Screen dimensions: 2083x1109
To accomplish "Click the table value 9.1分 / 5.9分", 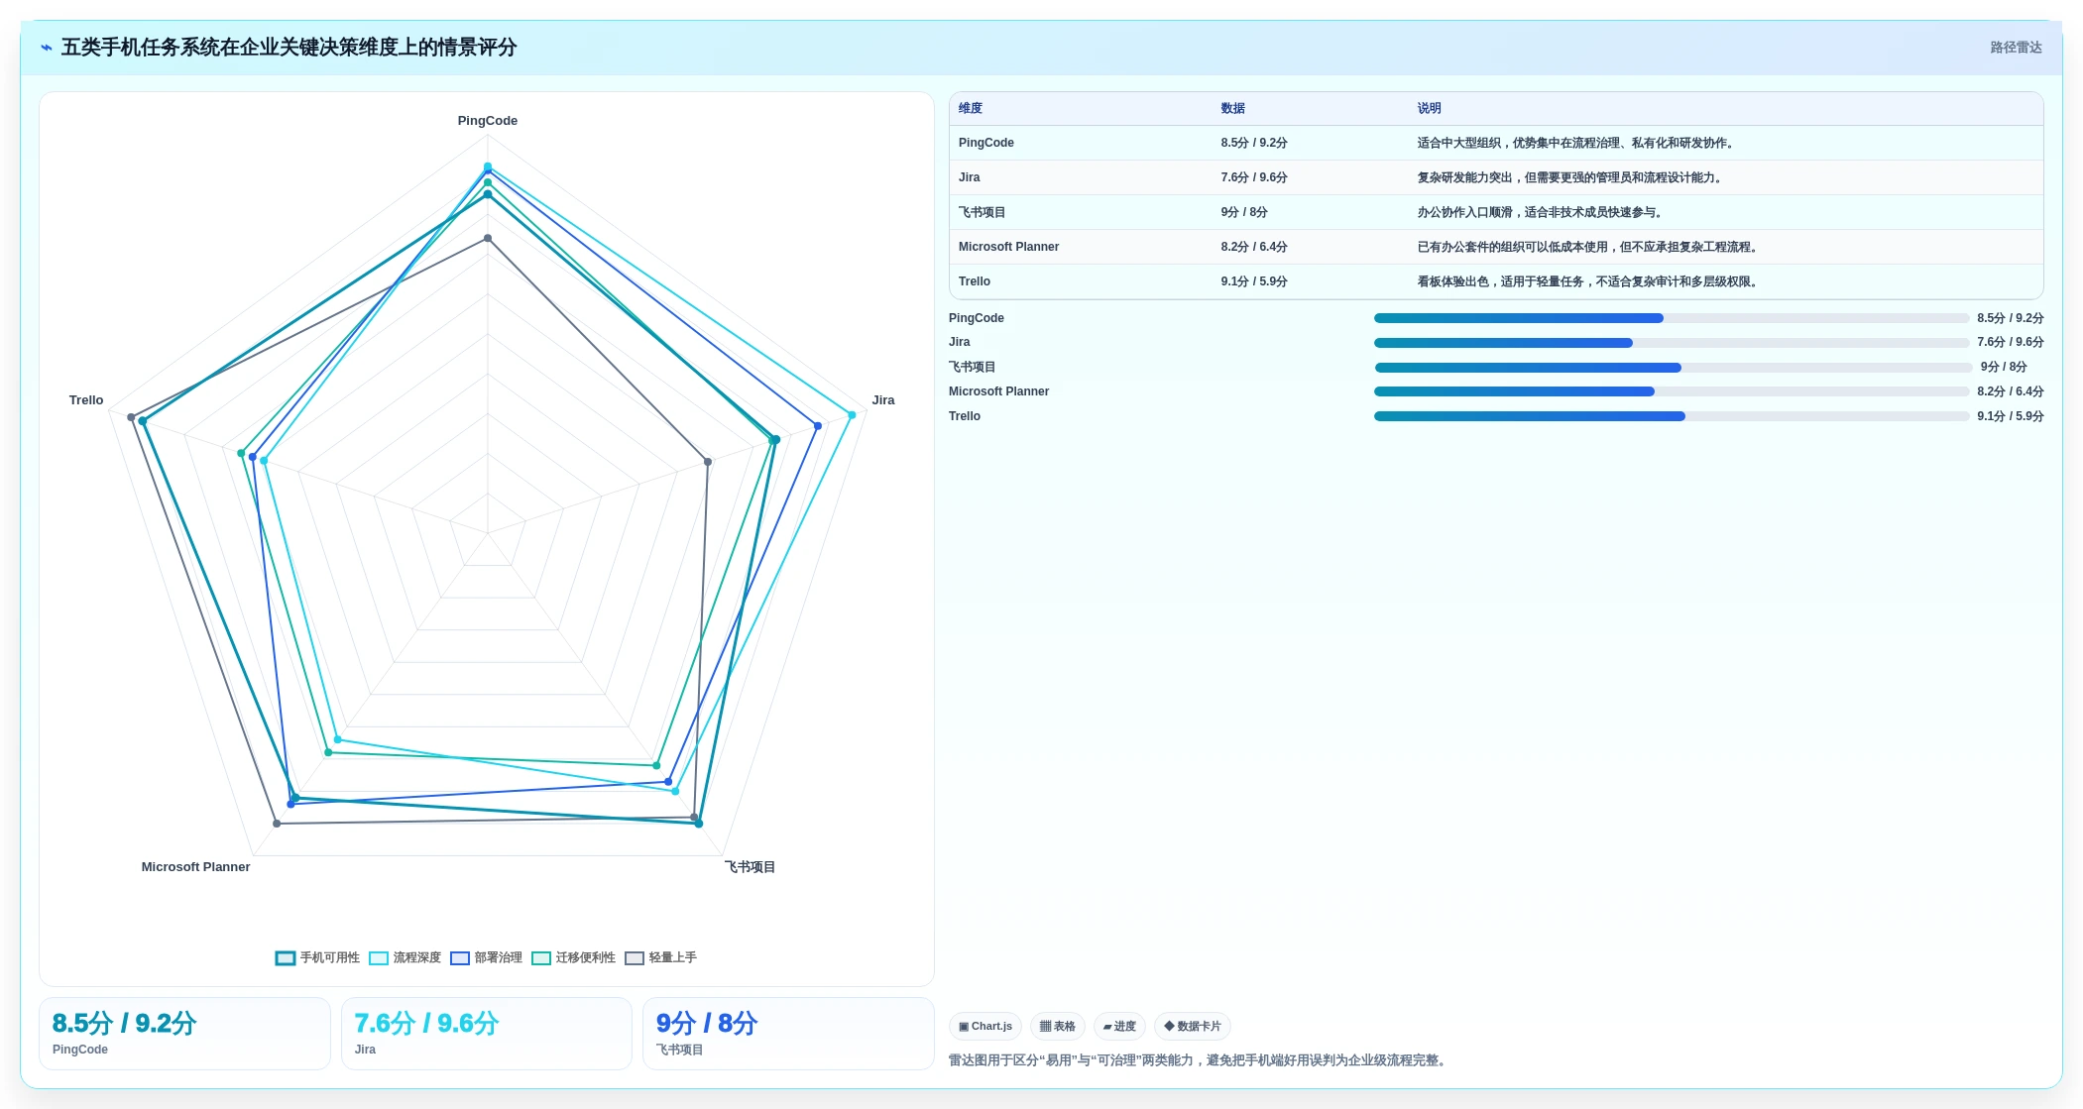I will tap(1254, 281).
